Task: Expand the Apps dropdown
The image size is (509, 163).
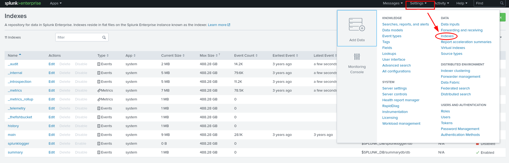Action: [55, 3]
